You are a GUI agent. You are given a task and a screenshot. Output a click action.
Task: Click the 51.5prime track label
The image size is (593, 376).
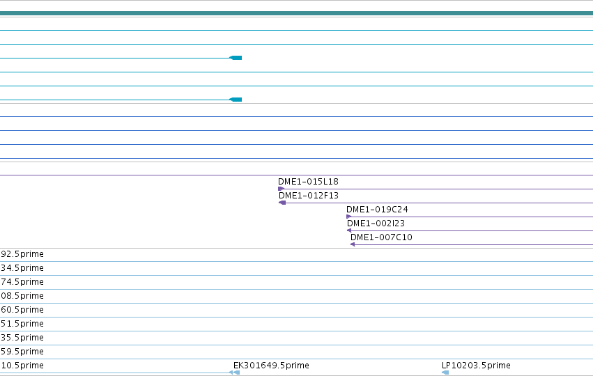click(22, 324)
